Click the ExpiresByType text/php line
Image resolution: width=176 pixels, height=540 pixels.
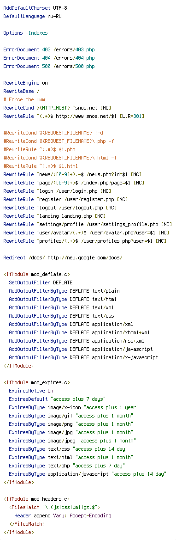point(67,466)
